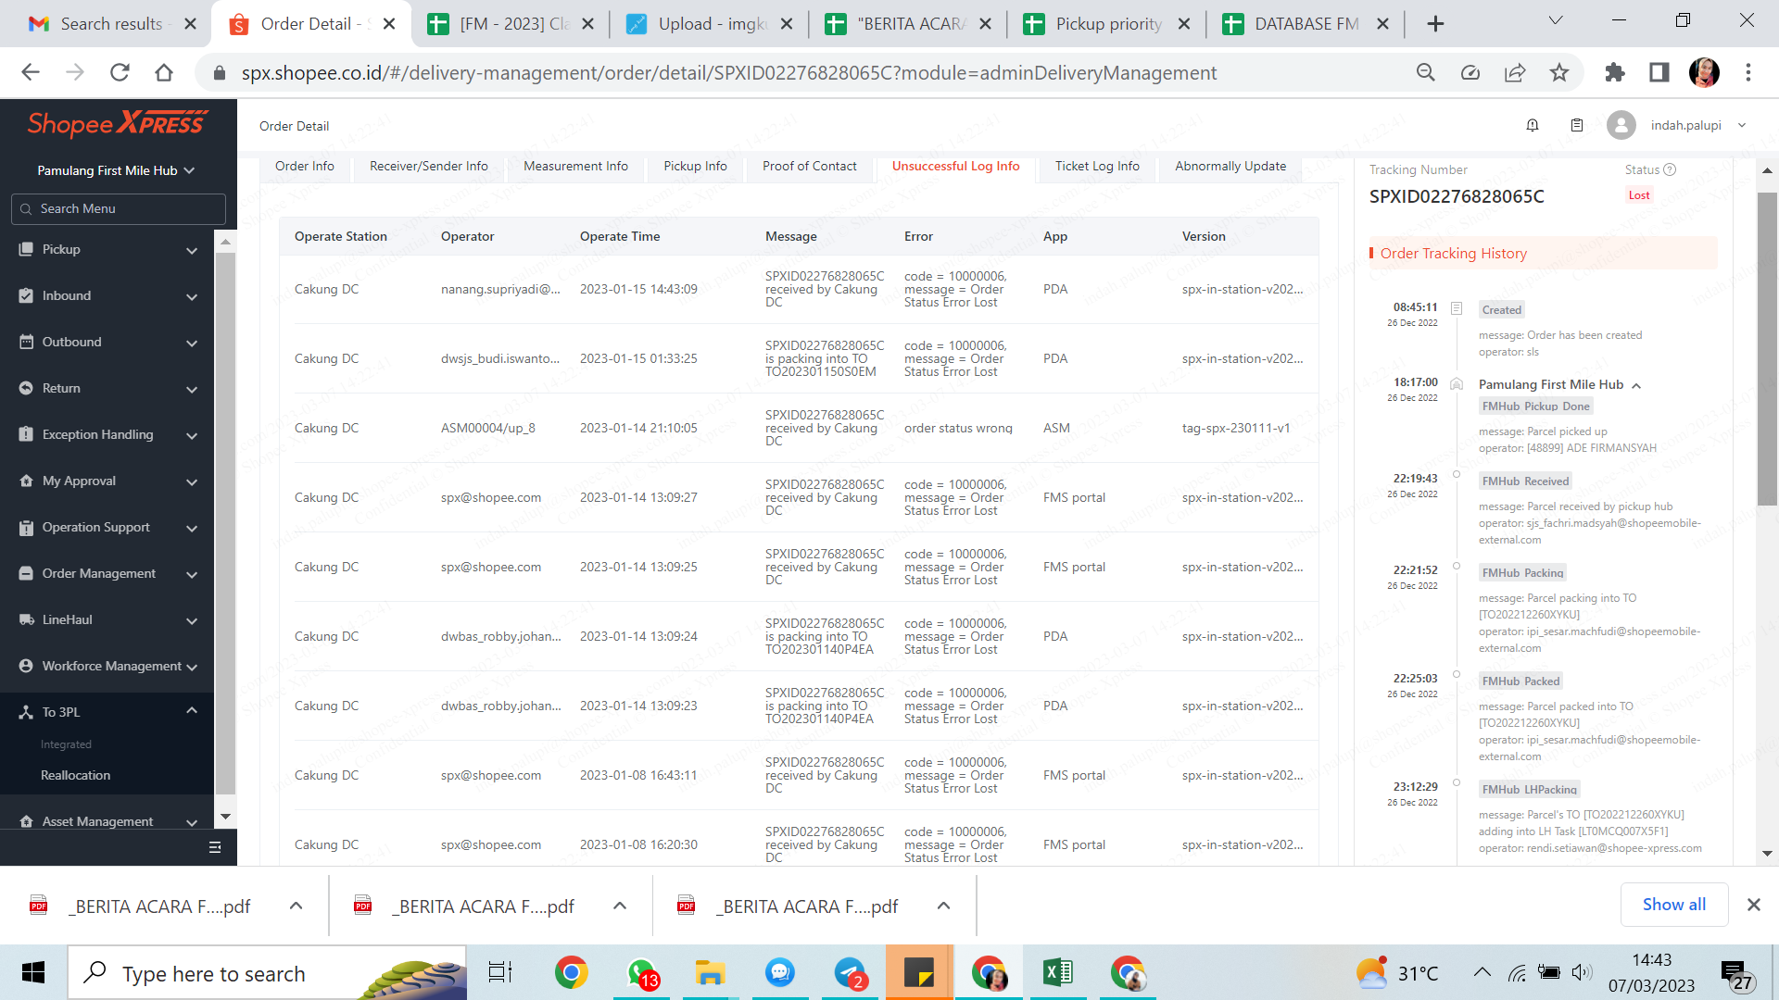Click the Status help question-mark icon
Viewport: 1779px width, 1000px height.
pos(1670,169)
